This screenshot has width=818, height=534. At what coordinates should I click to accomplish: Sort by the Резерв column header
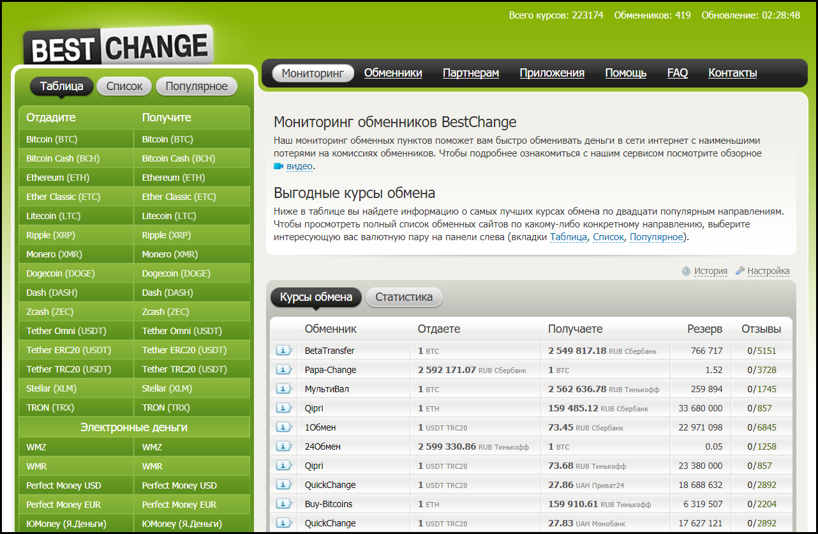[705, 329]
